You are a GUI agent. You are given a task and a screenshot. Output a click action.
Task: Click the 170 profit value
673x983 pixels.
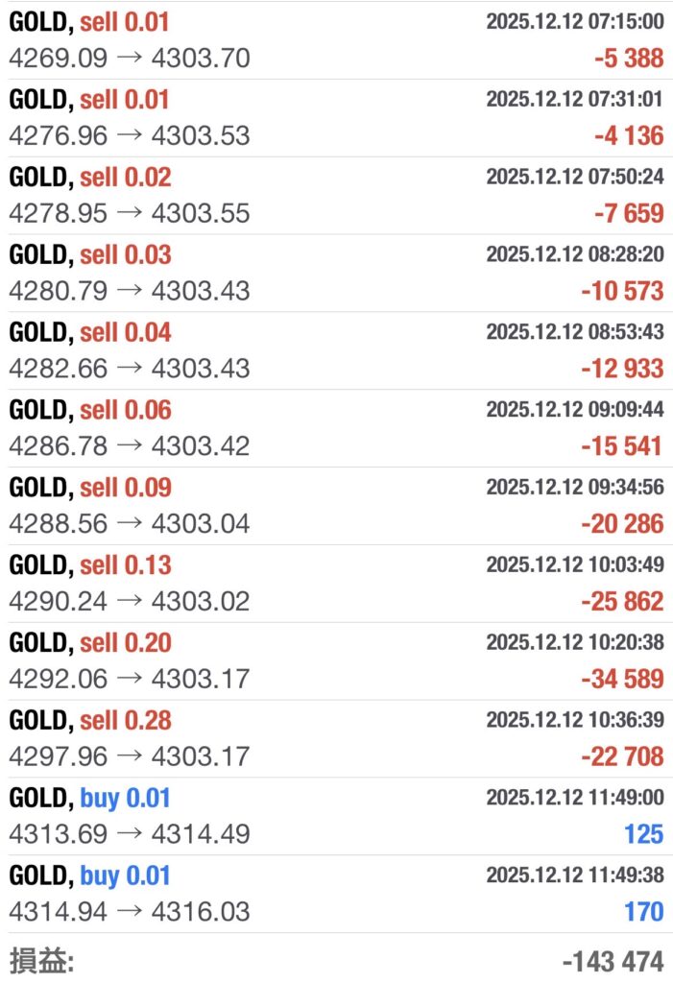click(x=643, y=912)
